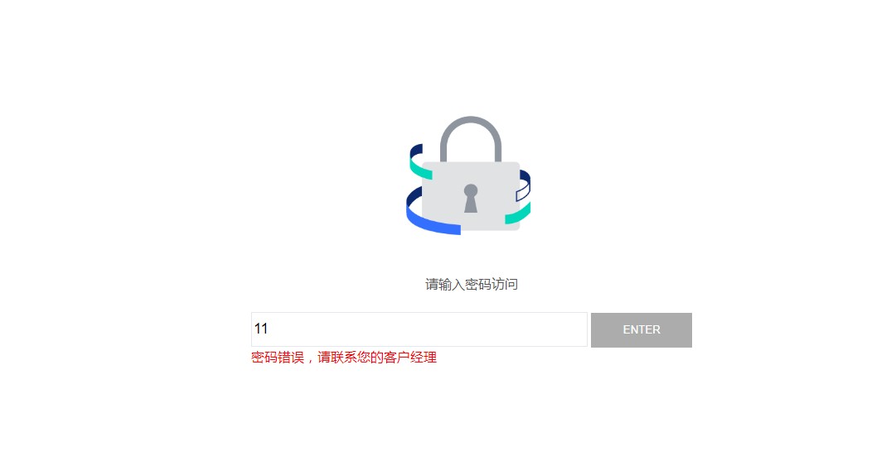Click the navy tip above the outlined segment

click(x=525, y=175)
